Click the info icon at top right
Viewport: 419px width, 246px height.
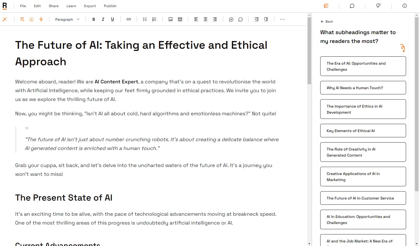pos(404,6)
